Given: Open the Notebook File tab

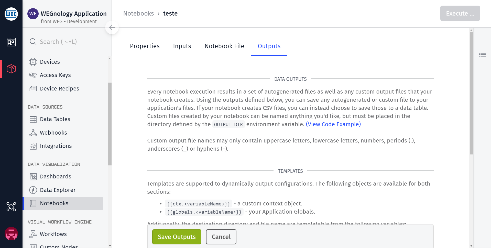Looking at the screenshot, I should click(x=224, y=46).
